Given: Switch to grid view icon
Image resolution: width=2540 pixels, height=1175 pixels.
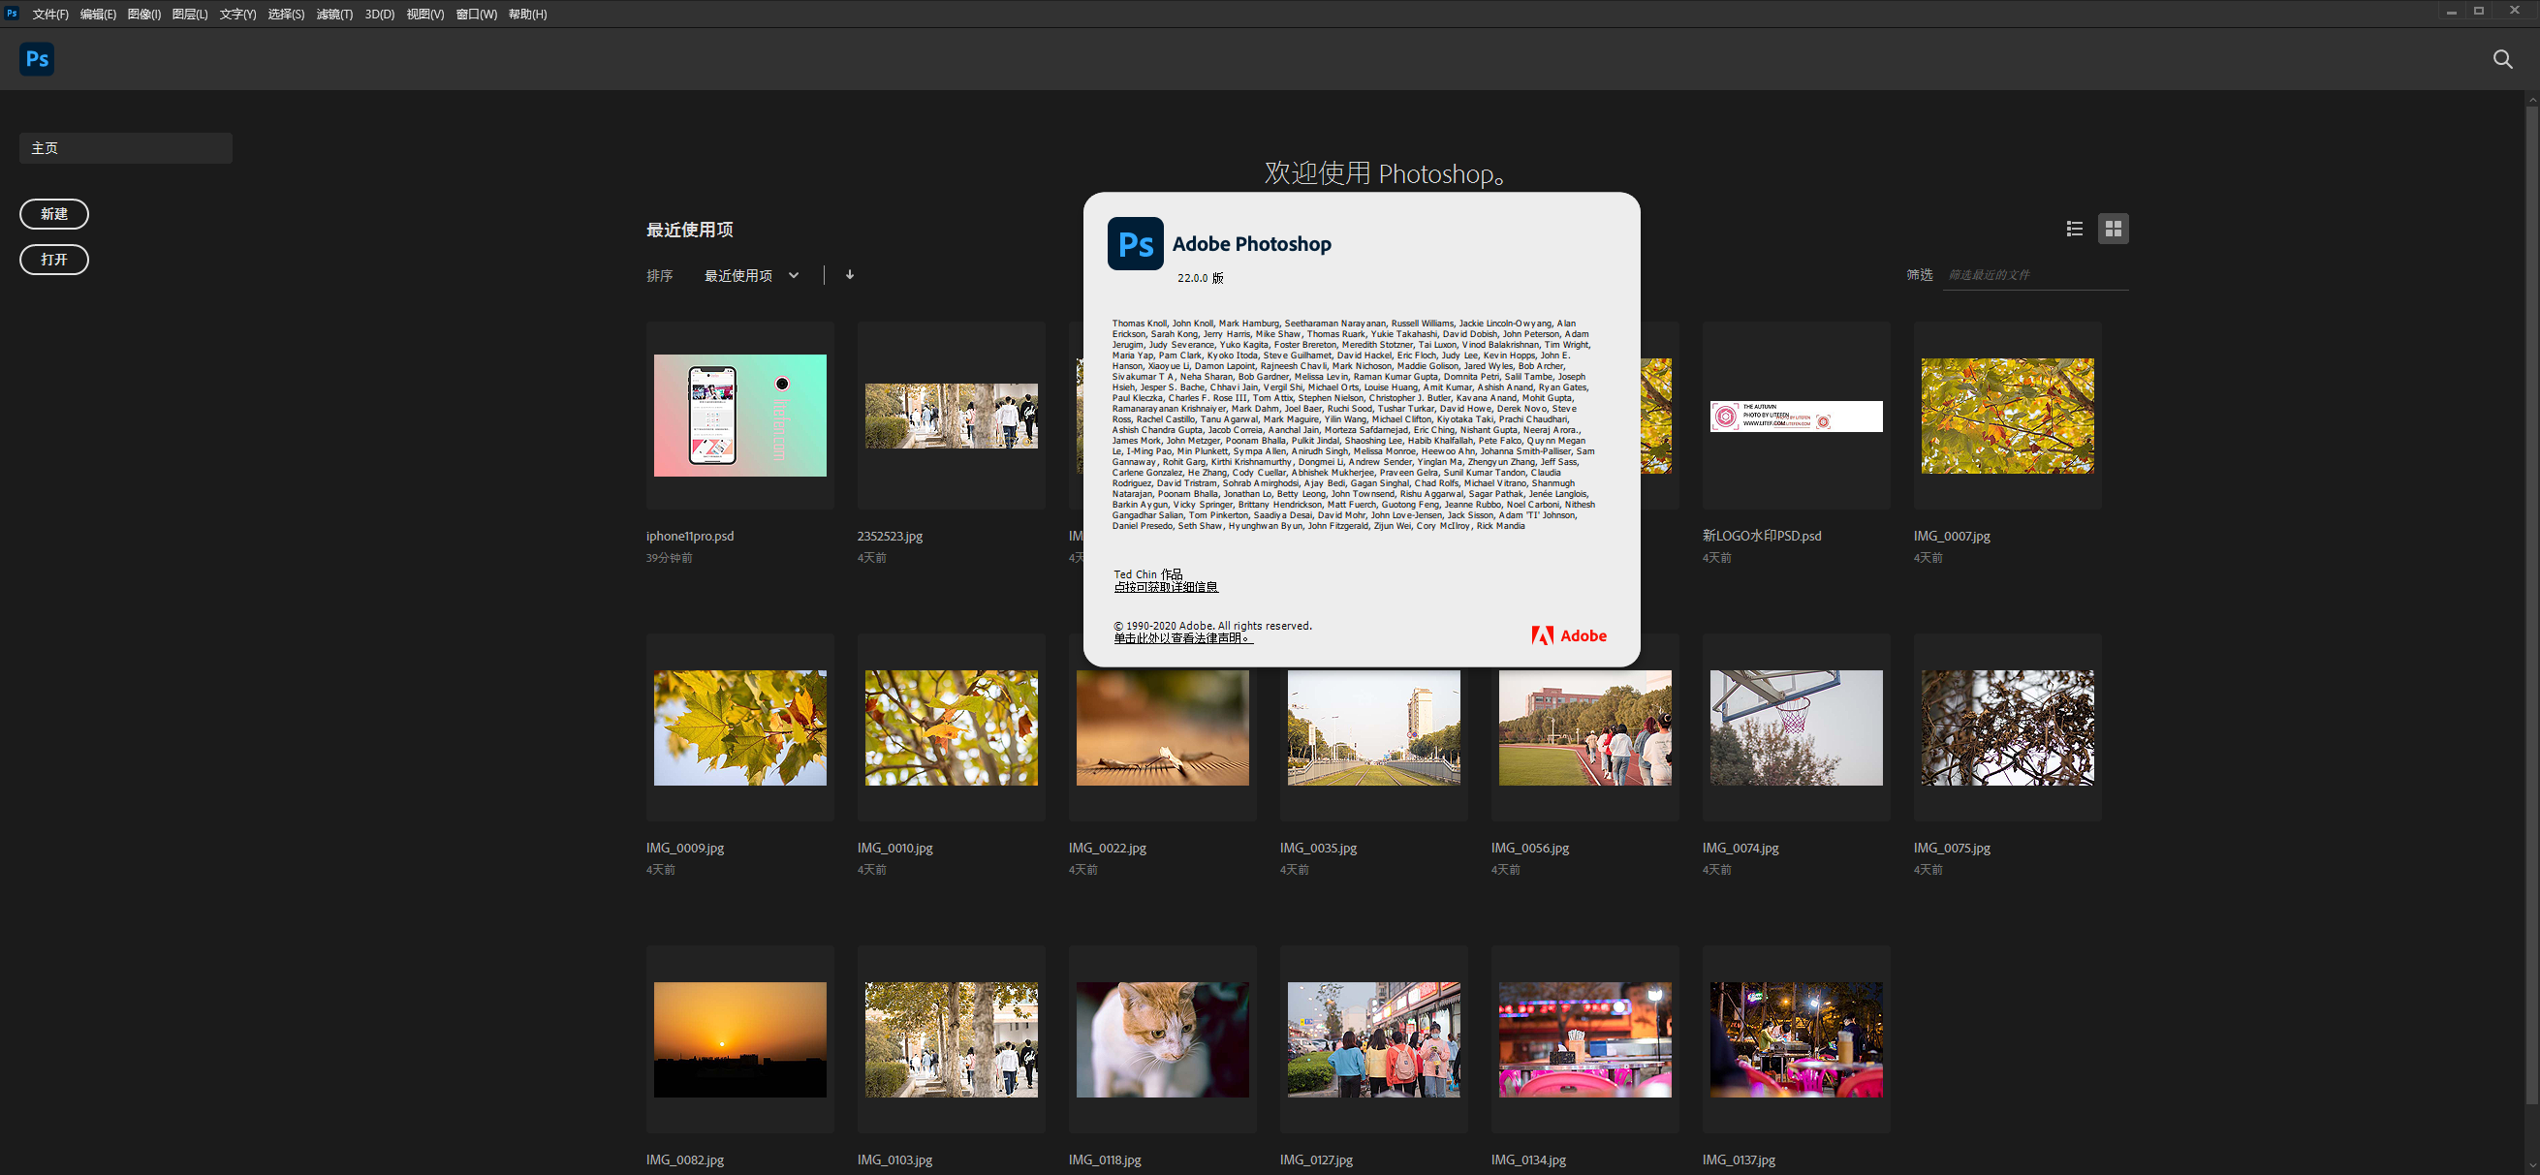Looking at the screenshot, I should tap(2112, 229).
